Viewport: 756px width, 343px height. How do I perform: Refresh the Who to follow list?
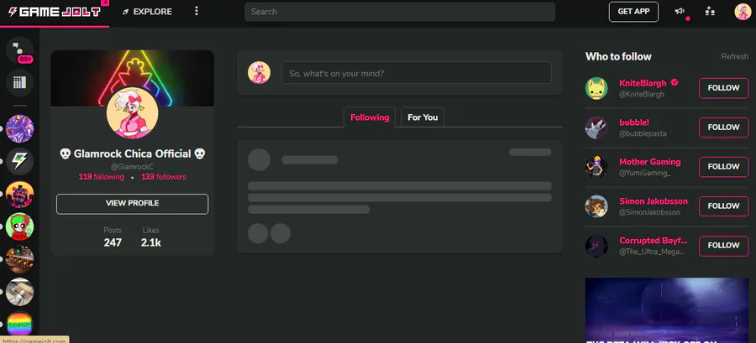click(735, 56)
